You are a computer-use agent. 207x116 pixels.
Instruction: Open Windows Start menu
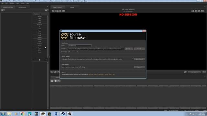click(3, 114)
